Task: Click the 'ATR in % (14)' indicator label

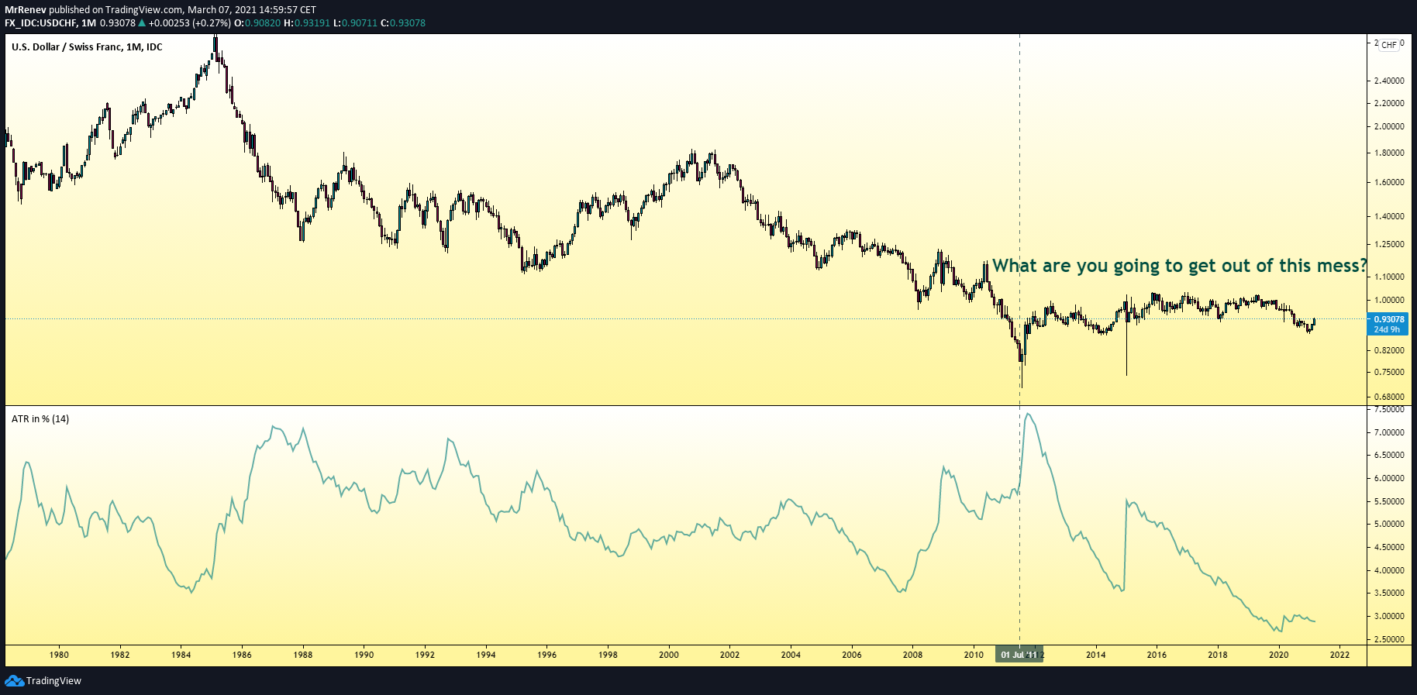Action: [x=40, y=419]
